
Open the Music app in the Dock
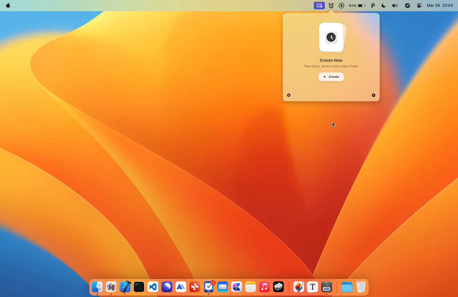264,286
